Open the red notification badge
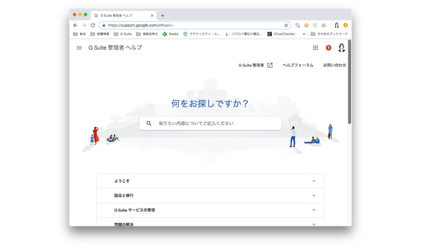Viewport: 421px width, 248px height. pyautogui.click(x=329, y=48)
